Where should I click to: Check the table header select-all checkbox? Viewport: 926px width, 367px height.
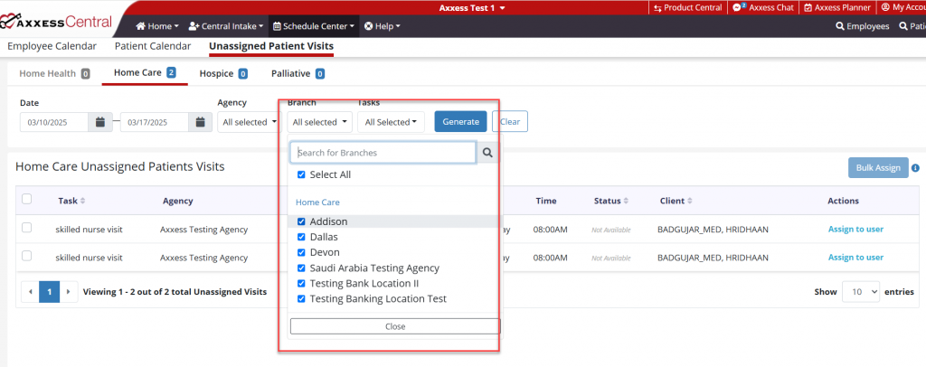coord(26,199)
